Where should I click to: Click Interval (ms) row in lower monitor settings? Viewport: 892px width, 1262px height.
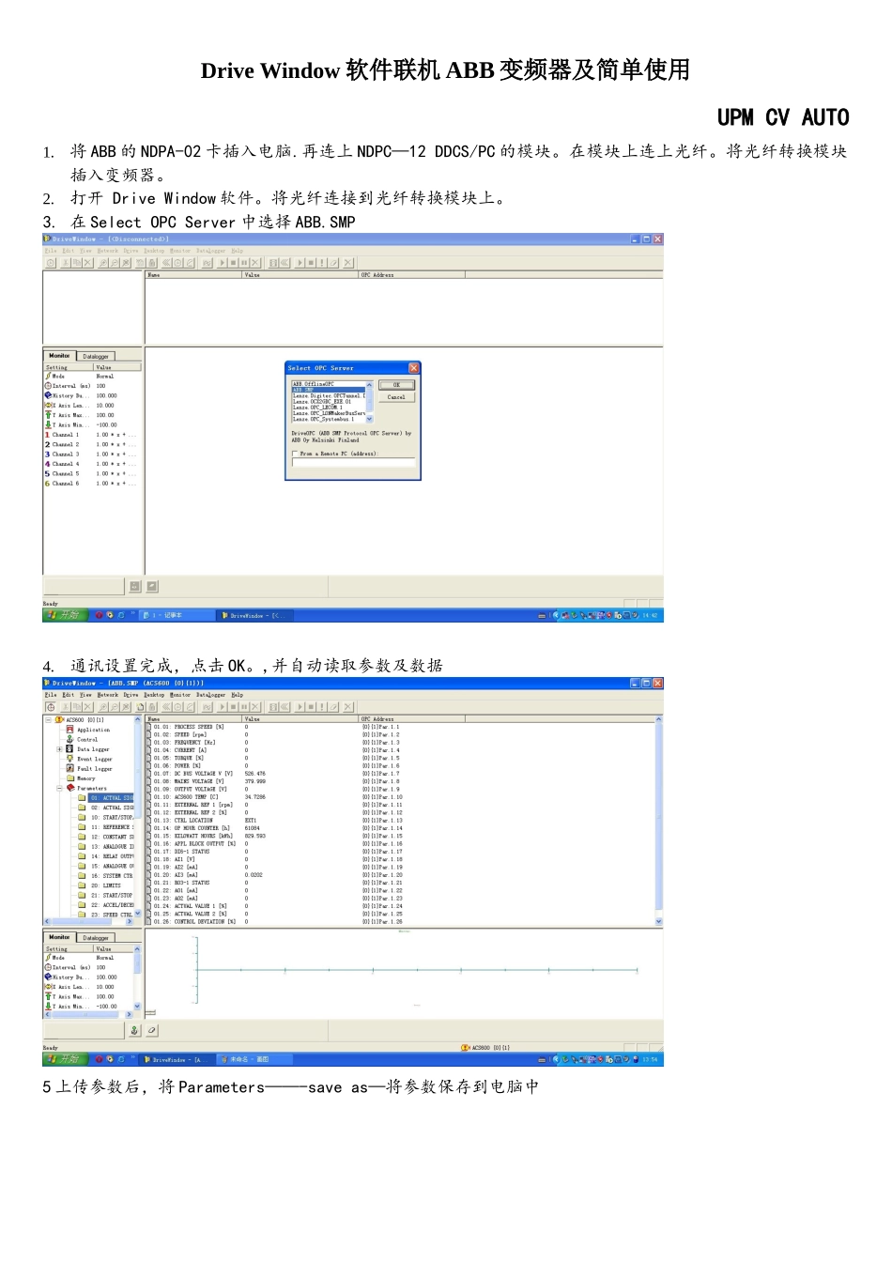click(89, 967)
